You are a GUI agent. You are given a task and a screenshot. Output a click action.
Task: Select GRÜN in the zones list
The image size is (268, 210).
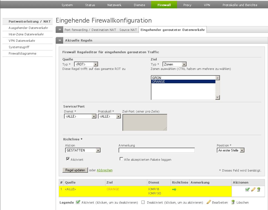(x=183, y=78)
